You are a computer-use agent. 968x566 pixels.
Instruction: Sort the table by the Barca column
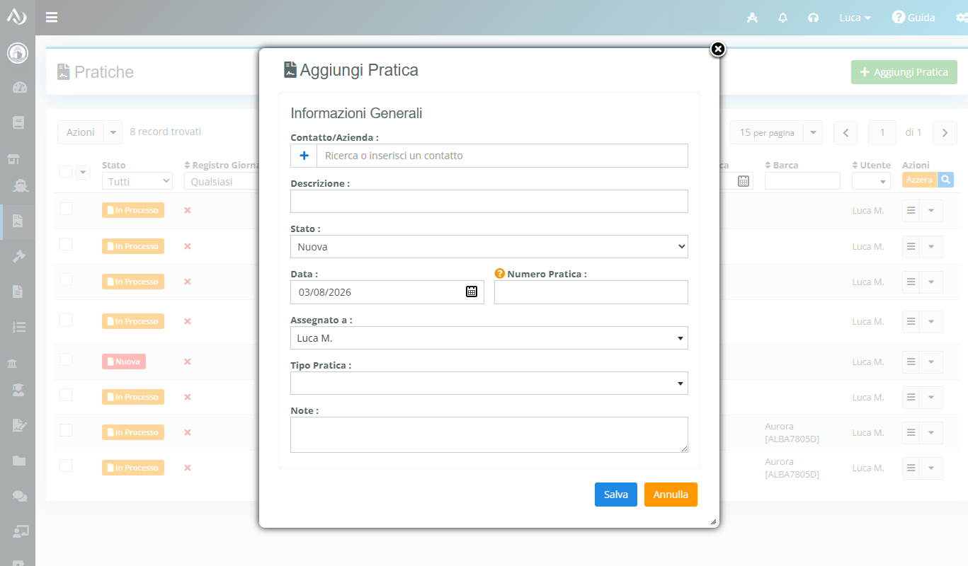pyautogui.click(x=782, y=165)
